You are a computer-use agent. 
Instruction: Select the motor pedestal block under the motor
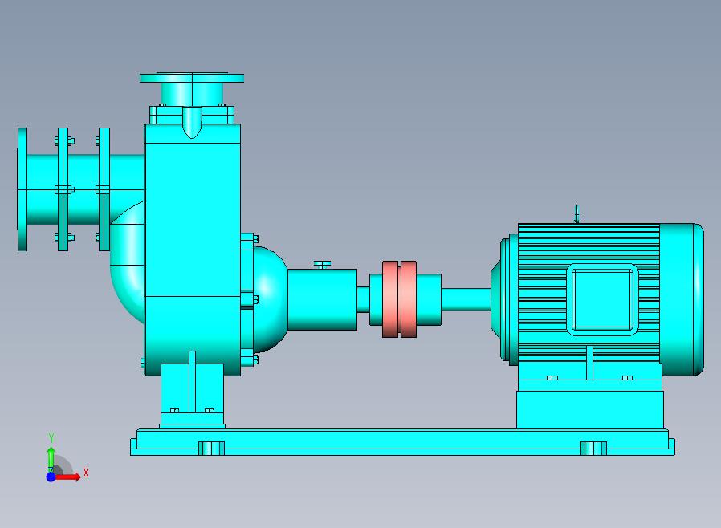(x=590, y=409)
